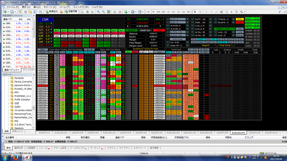
Task: Select the vertical line tool
Action: click(x=206, y=12)
